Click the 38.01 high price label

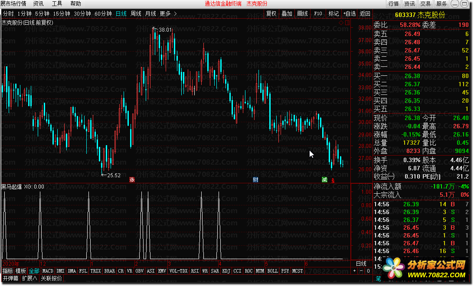click(x=165, y=29)
